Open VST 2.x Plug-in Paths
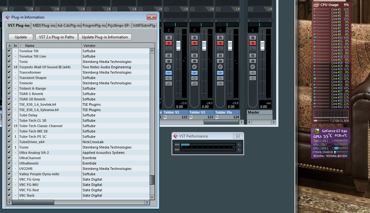The width and height of the screenshot is (370, 213). [x=56, y=37]
